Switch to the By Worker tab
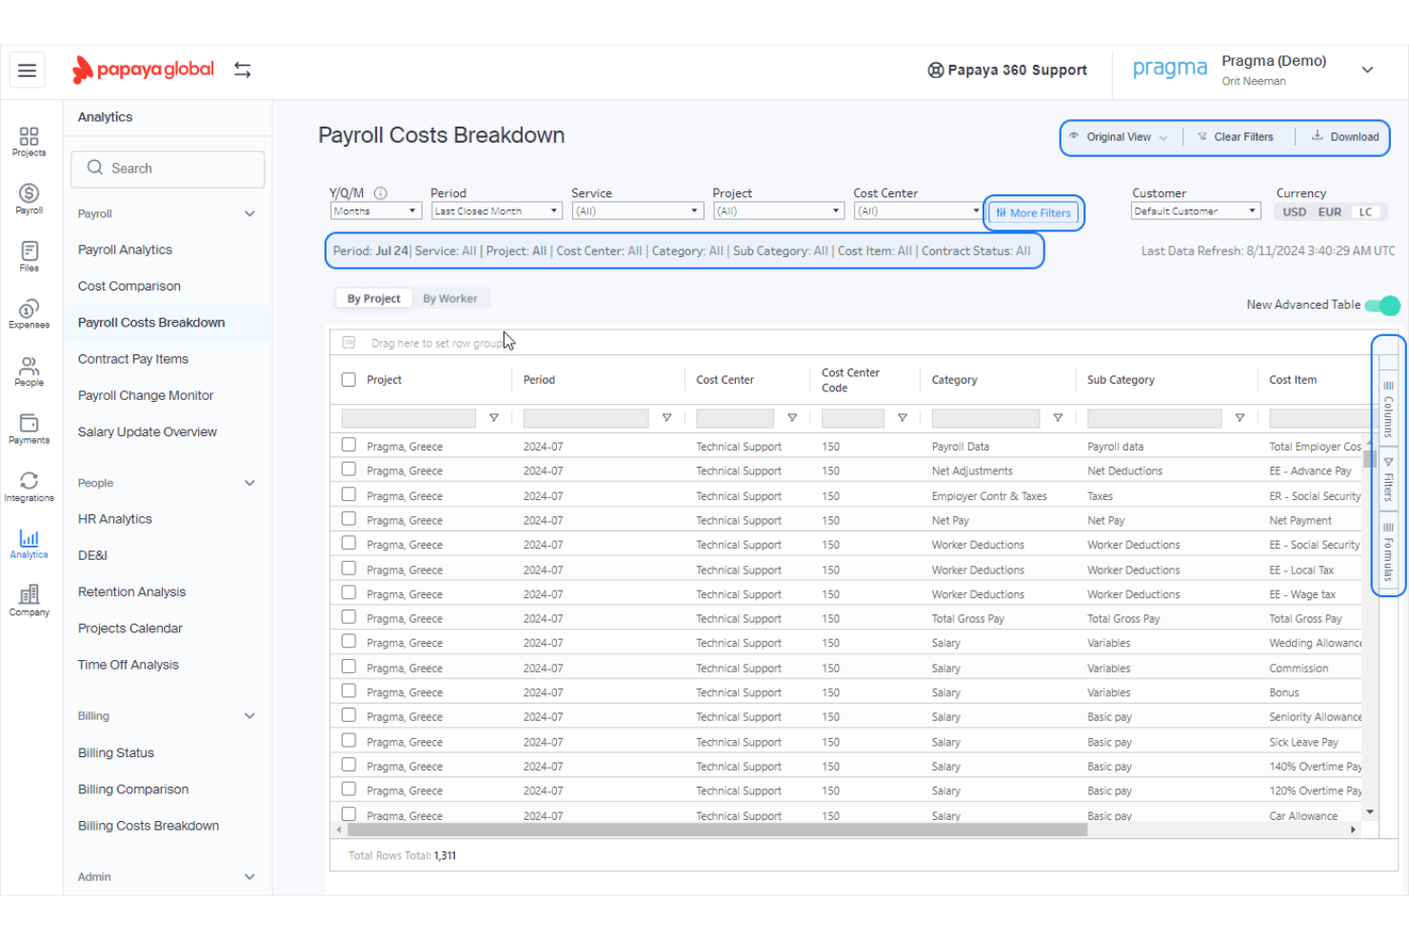 [450, 299]
